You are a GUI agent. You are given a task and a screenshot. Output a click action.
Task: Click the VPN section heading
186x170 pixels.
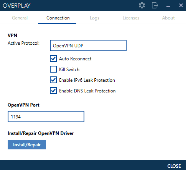12,35
